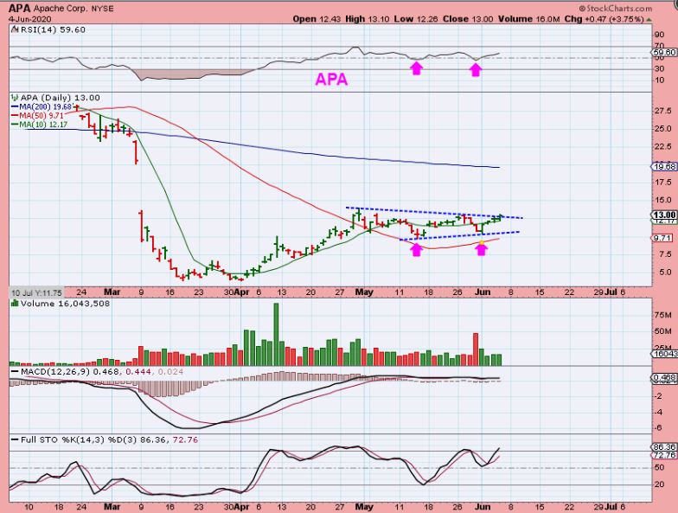Click the 50M volume axis label

tap(663, 331)
